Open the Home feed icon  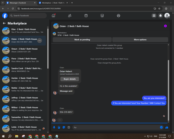click(x=54, y=16)
